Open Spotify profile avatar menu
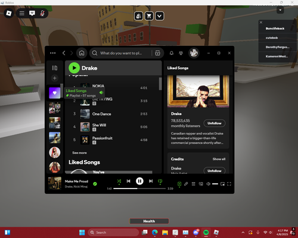Screen dimensions: 298x238 (x=194, y=53)
